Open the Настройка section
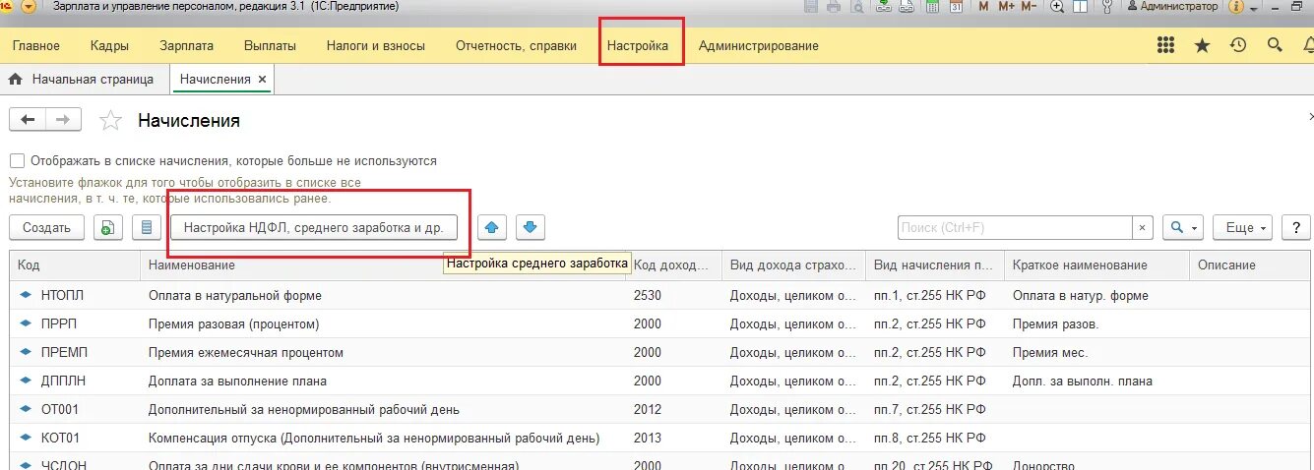The image size is (1314, 470). coord(638,45)
